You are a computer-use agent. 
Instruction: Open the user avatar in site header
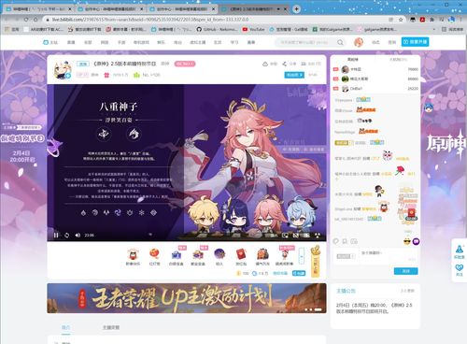pos(359,42)
